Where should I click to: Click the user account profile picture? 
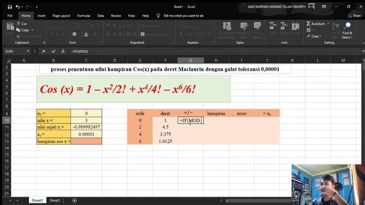point(311,6)
